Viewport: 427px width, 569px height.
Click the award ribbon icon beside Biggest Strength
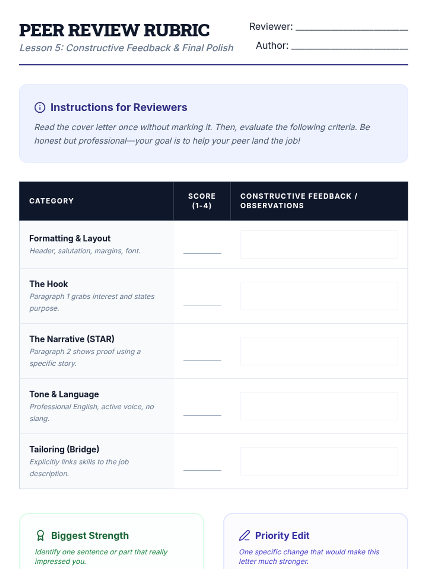tap(41, 536)
